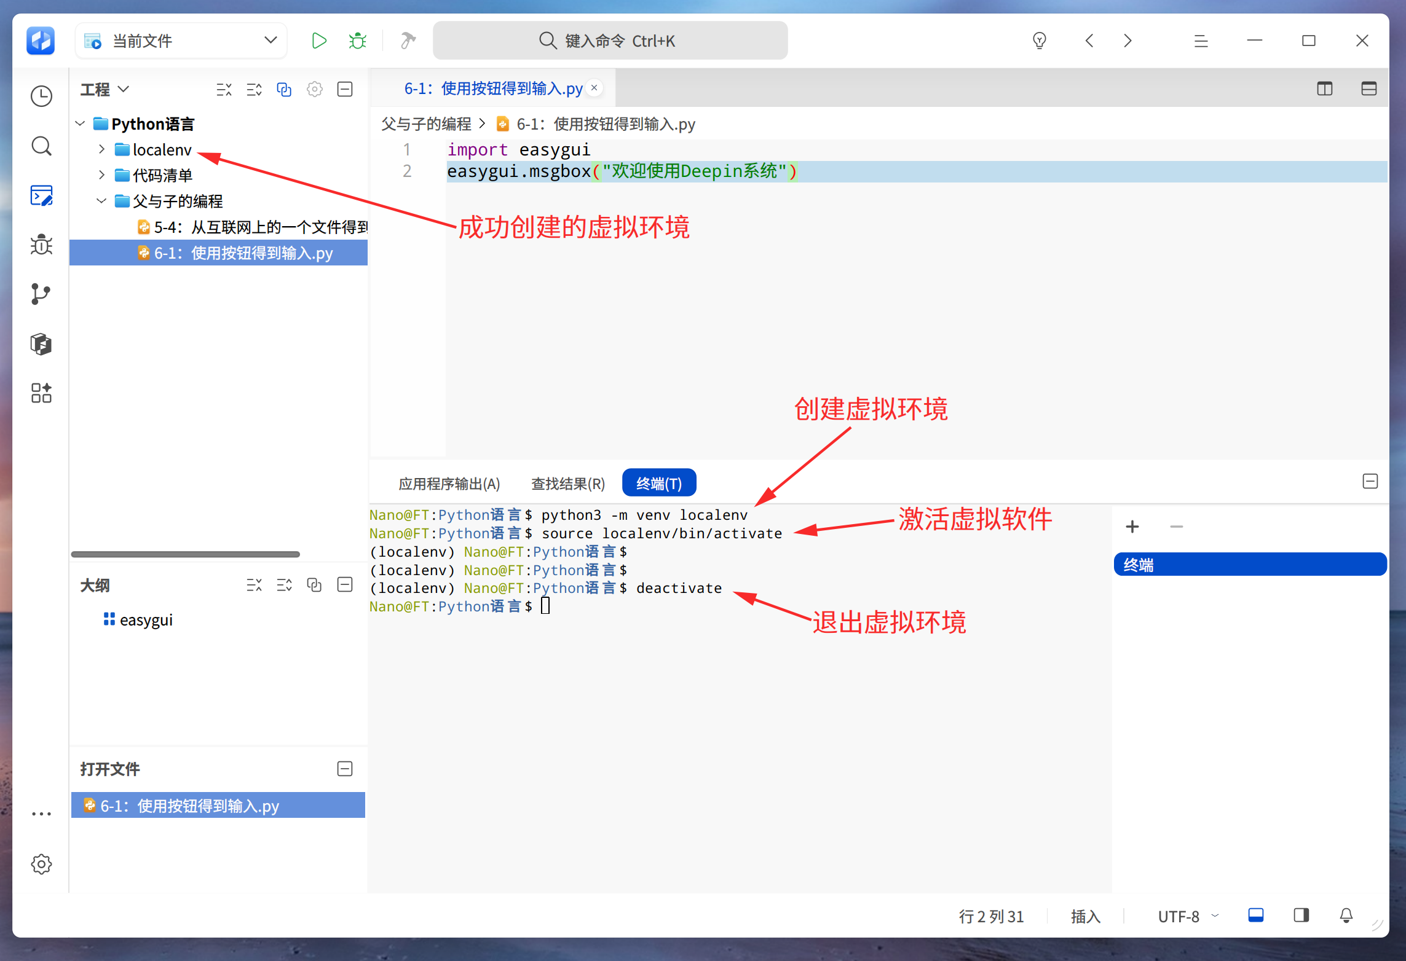Open settings gear at sidebar bottom
The image size is (1406, 961).
[x=41, y=865]
